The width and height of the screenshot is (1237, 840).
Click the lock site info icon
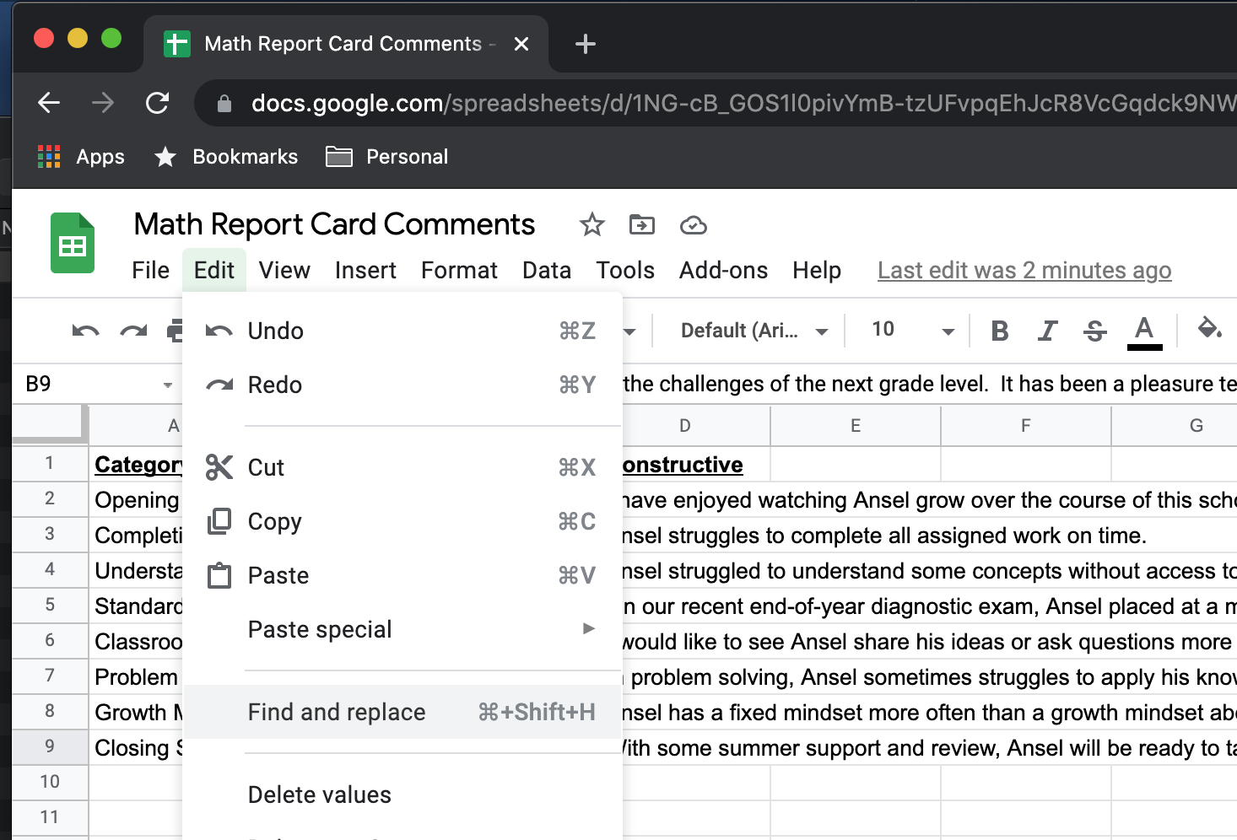tap(224, 104)
